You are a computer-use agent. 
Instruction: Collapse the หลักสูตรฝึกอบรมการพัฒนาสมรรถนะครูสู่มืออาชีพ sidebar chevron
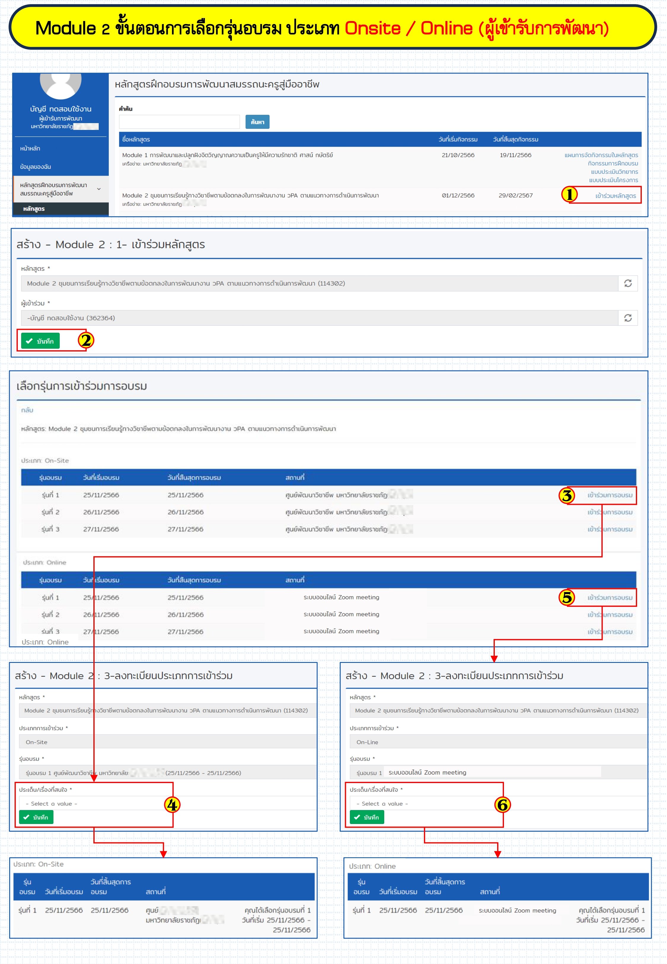click(99, 189)
